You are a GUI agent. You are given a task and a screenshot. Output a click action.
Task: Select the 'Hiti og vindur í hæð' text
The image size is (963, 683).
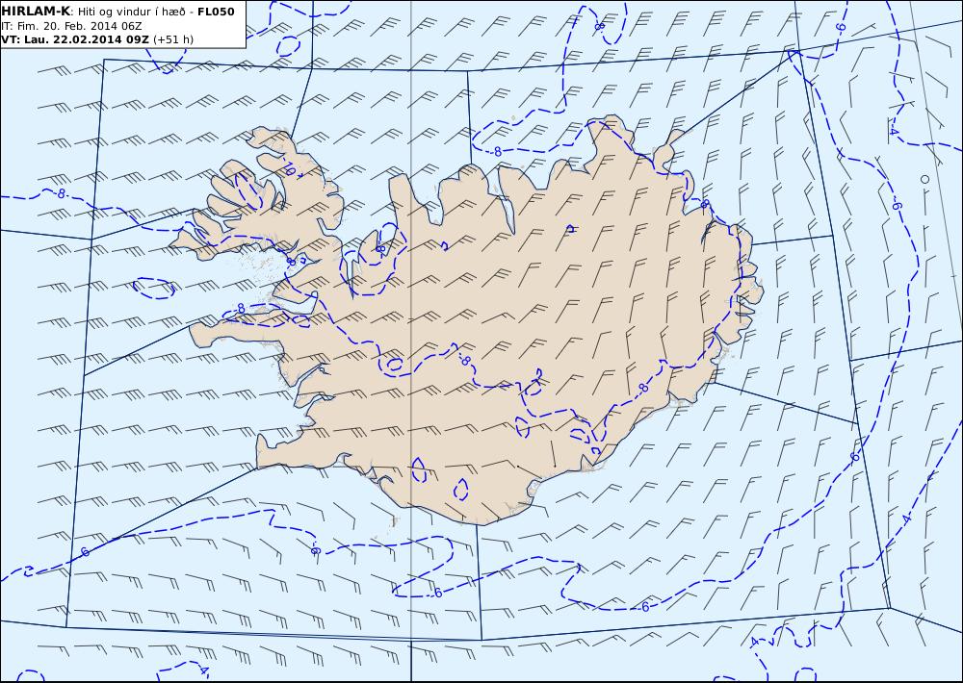[131, 13]
